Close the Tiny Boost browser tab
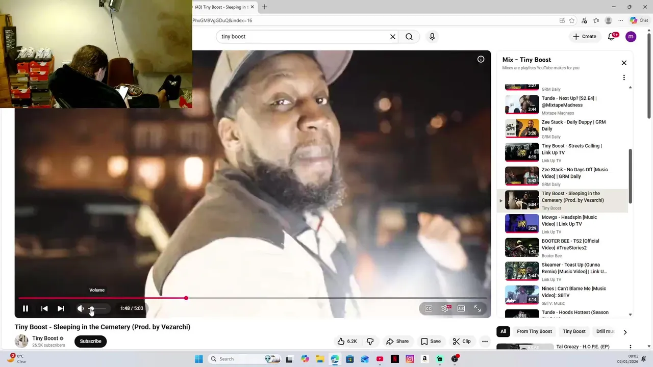 [252, 7]
